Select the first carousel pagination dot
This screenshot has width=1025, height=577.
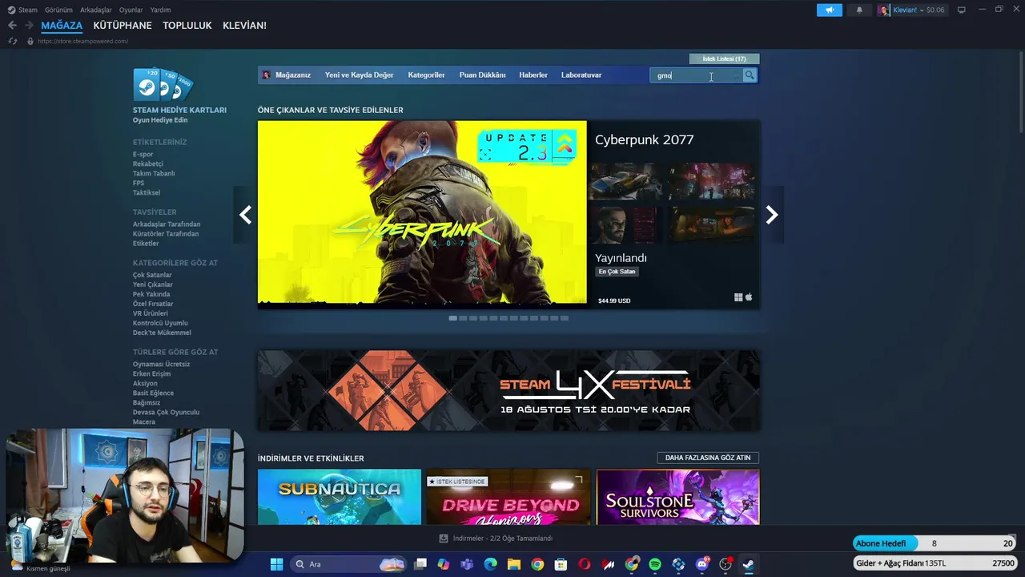click(453, 318)
